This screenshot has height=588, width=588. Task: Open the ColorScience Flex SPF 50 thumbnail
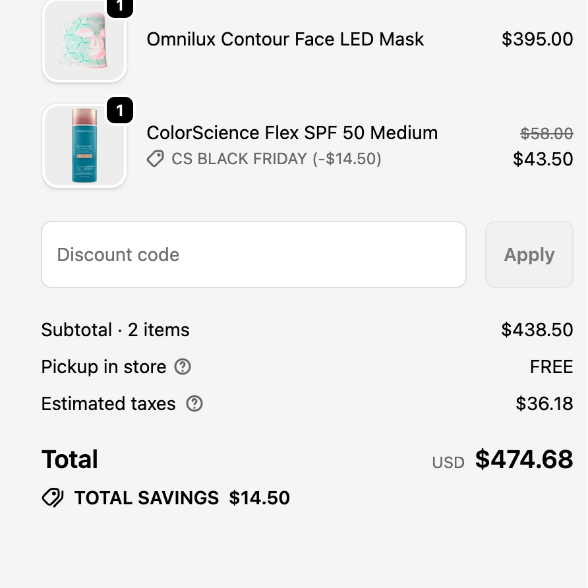(84, 146)
